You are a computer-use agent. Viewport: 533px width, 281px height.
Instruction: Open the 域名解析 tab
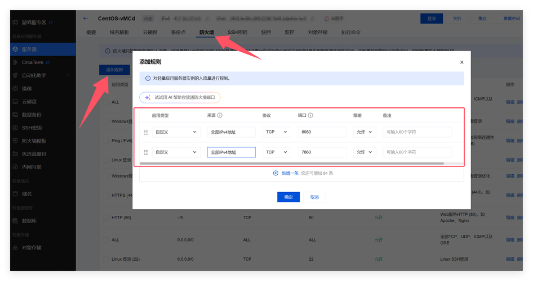(119, 33)
